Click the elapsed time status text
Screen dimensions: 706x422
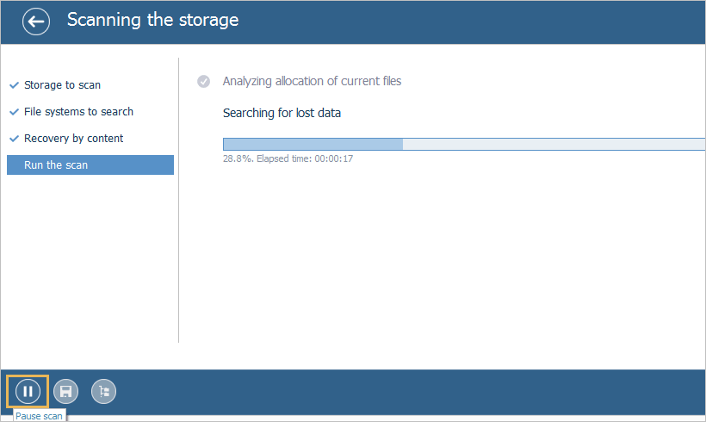click(x=288, y=159)
